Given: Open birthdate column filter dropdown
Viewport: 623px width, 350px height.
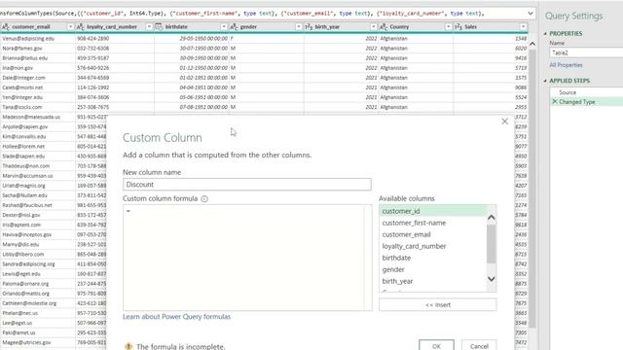Looking at the screenshot, I should 224,27.
